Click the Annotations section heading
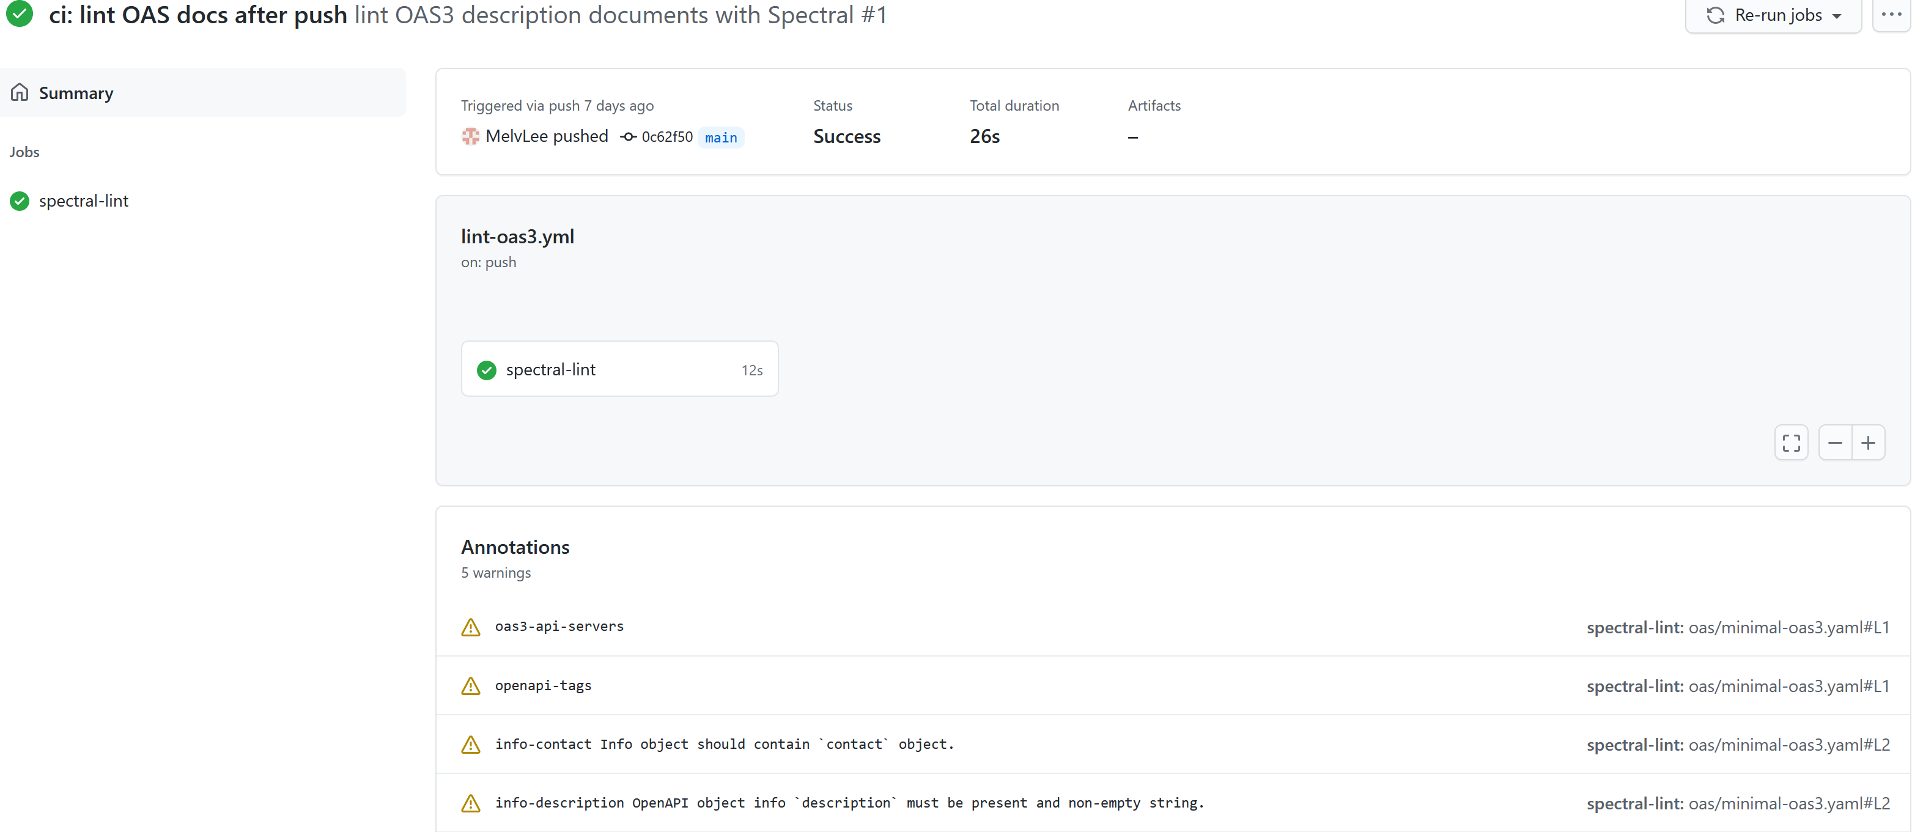 [x=515, y=547]
